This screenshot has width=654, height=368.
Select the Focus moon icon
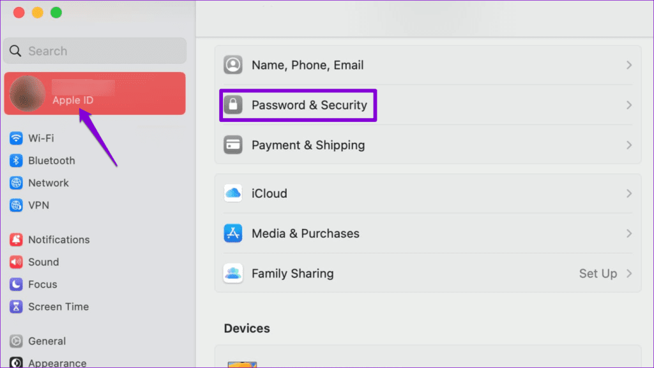click(x=17, y=284)
